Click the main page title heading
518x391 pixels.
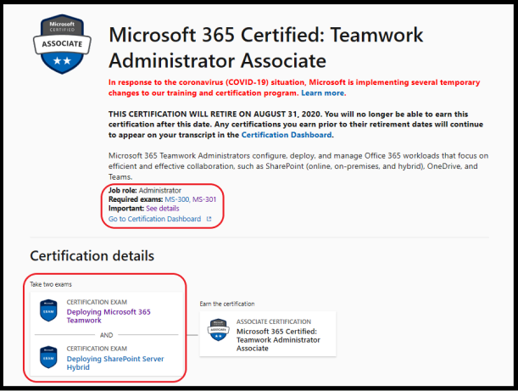point(266,47)
